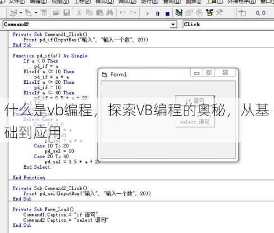Image resolution: width=274 pixels, height=233 pixels.
Task: Click the 'Private Sub Command2_Click()' code line
Action: [x=50, y=188]
